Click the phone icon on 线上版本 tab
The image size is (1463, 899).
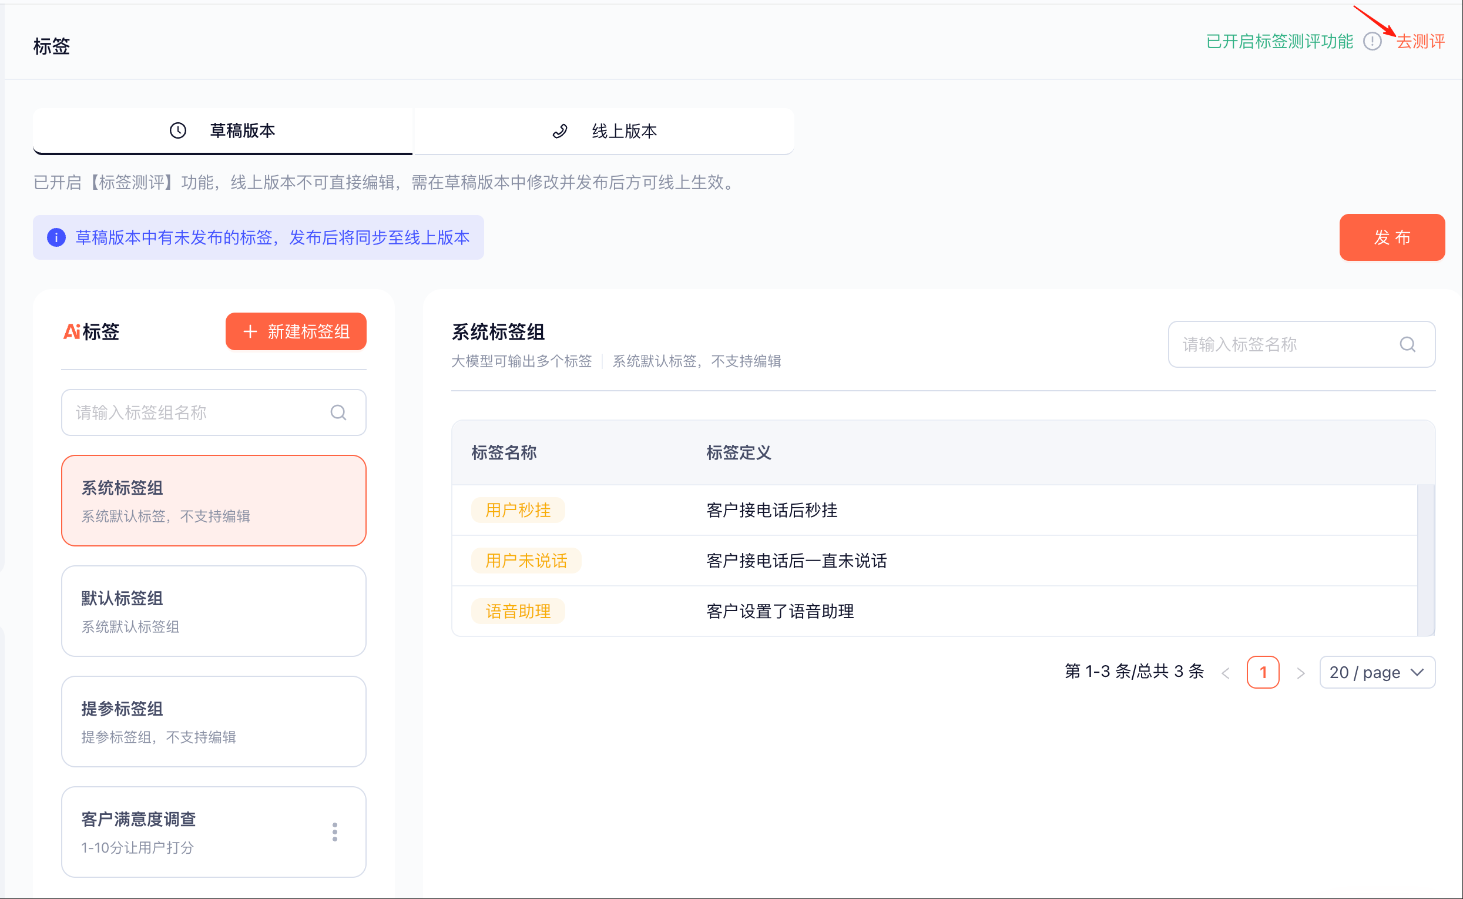click(x=560, y=131)
